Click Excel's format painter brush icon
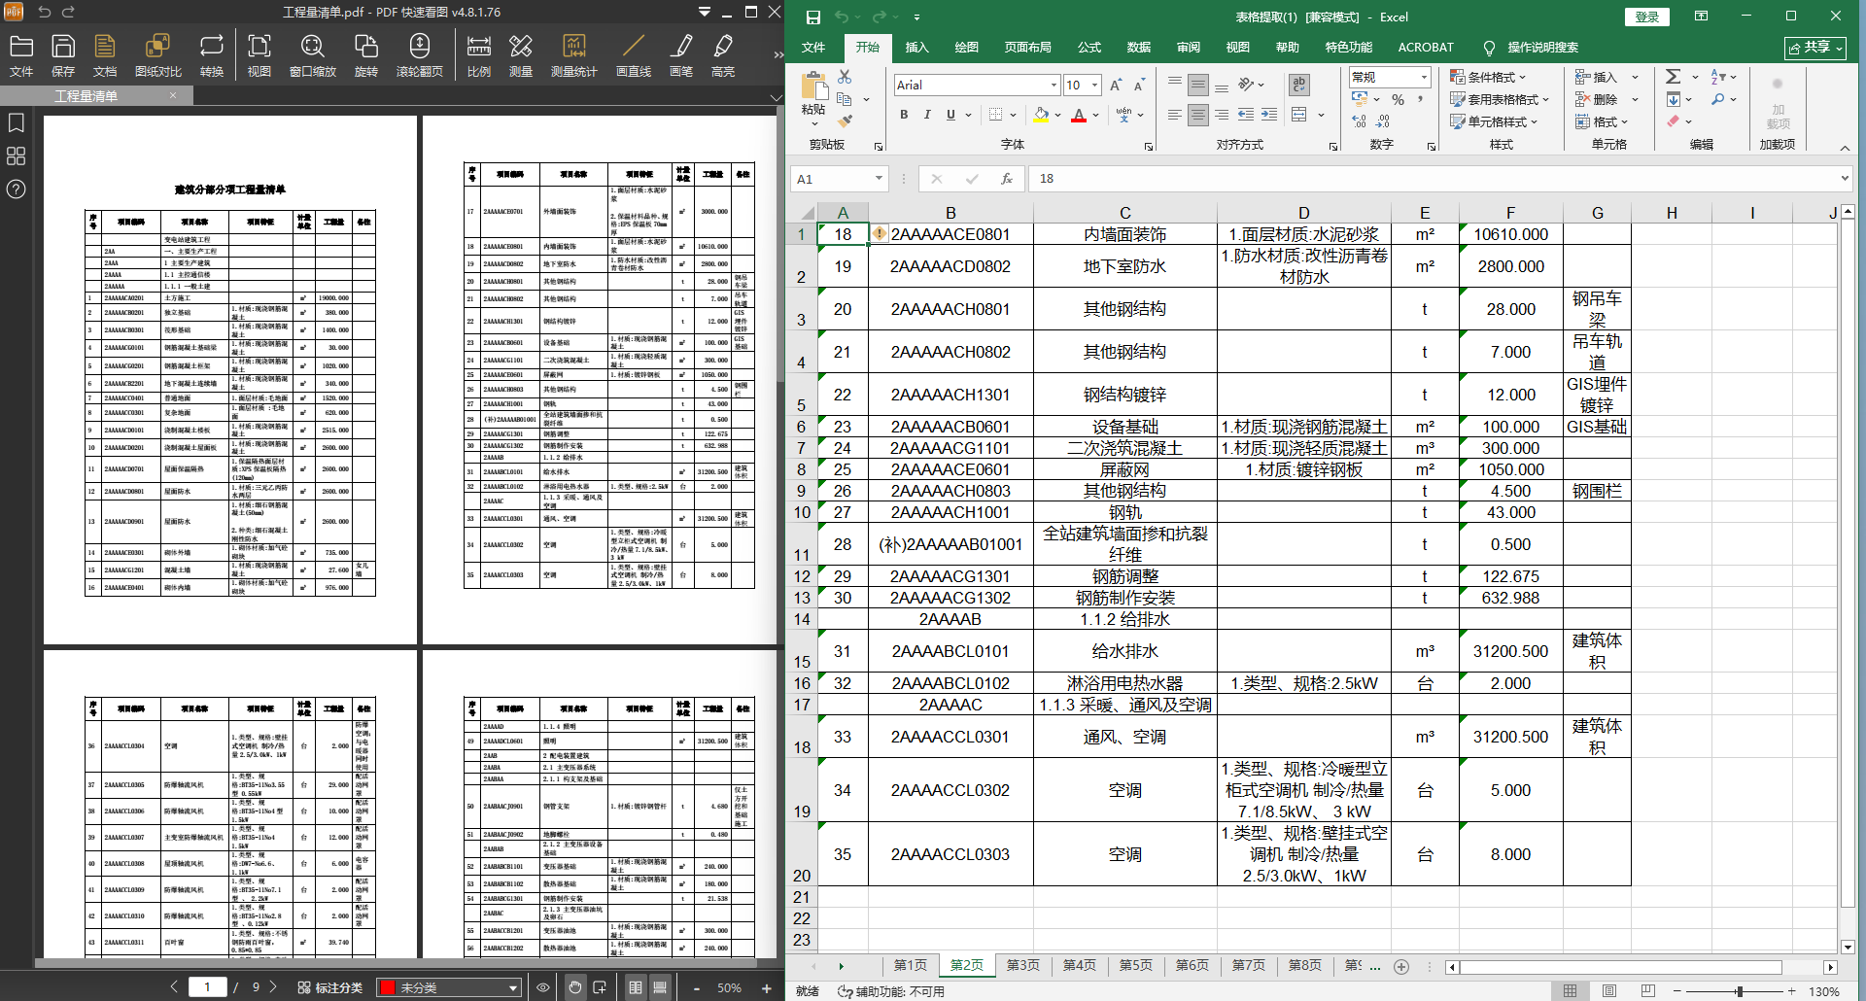 845,121
